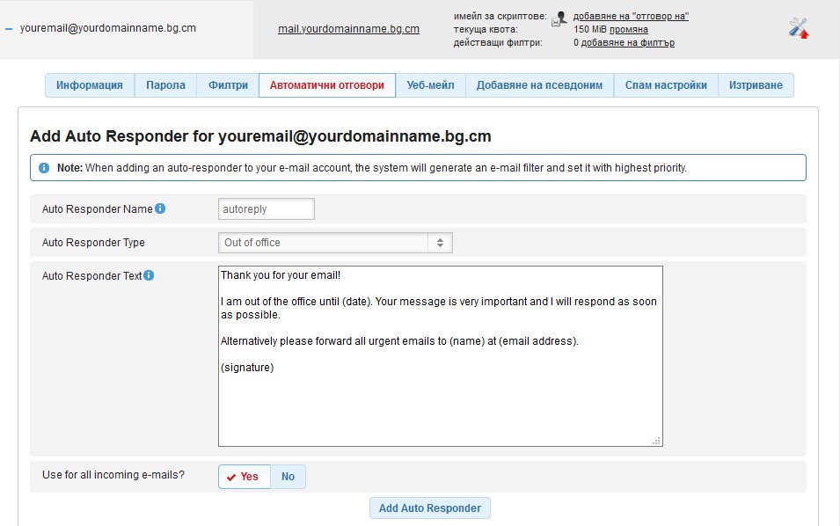Switch to the Филтри tab
Screen dimensions: 840x526
(x=228, y=85)
